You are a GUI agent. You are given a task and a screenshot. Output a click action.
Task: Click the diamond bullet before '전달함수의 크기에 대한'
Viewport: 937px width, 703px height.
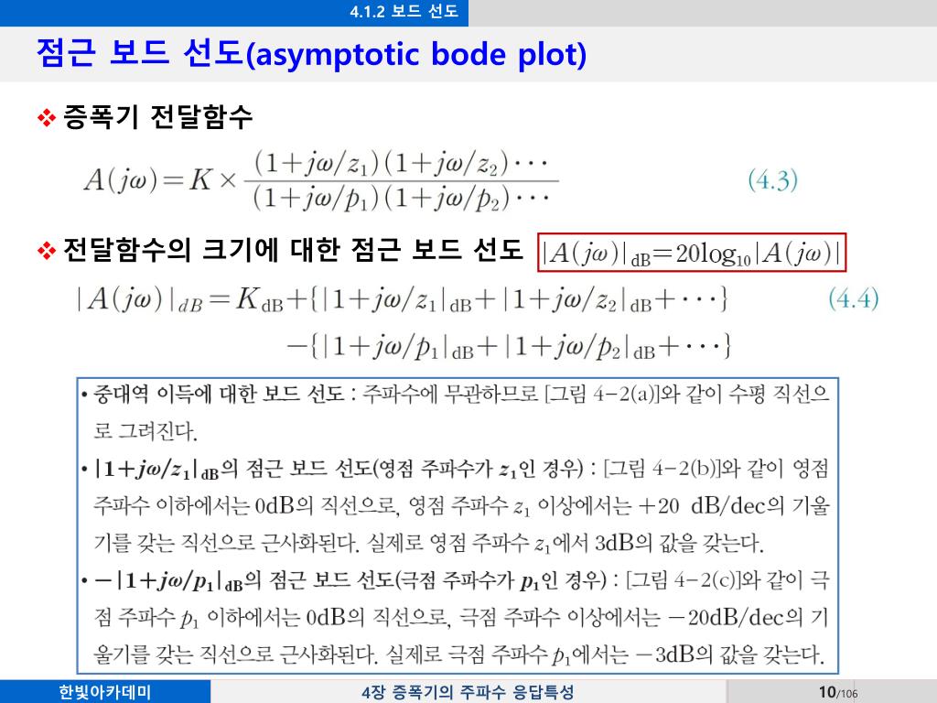tap(46, 250)
